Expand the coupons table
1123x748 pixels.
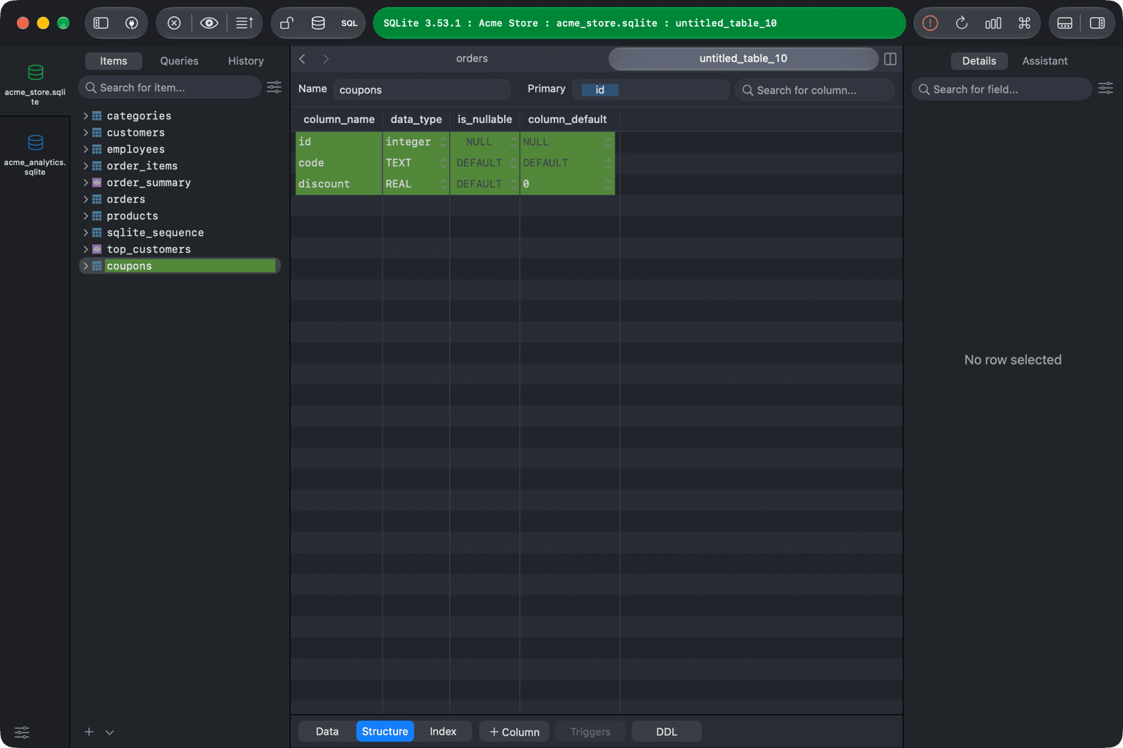[x=86, y=266]
